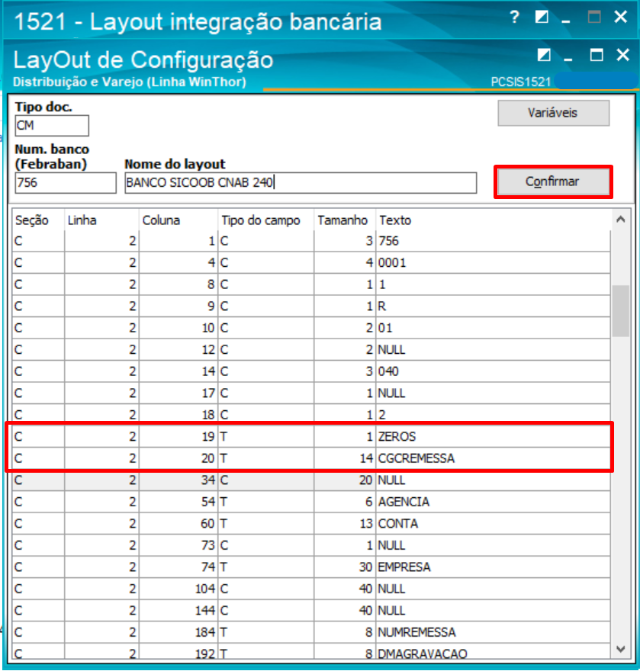
Task: Maximize the LayOut de Configuração window
Action: [x=597, y=55]
